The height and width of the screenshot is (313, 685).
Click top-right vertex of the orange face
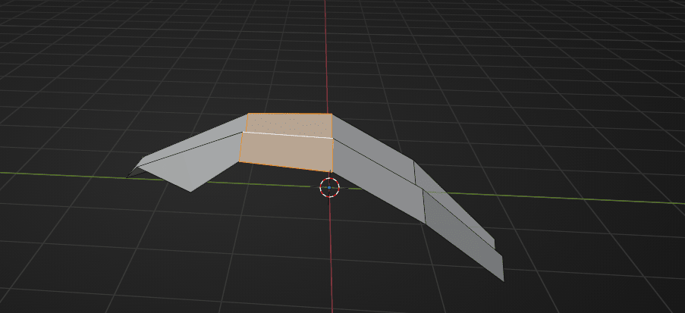pos(332,114)
